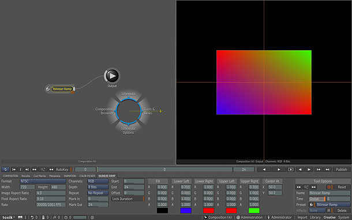Open Schematic from the gate UI

point(129,94)
